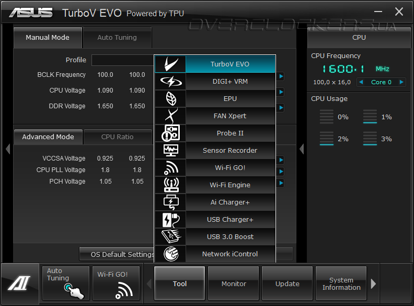Increase DDR Voltage with blue arrow
The image size is (414, 306).
(x=281, y=108)
